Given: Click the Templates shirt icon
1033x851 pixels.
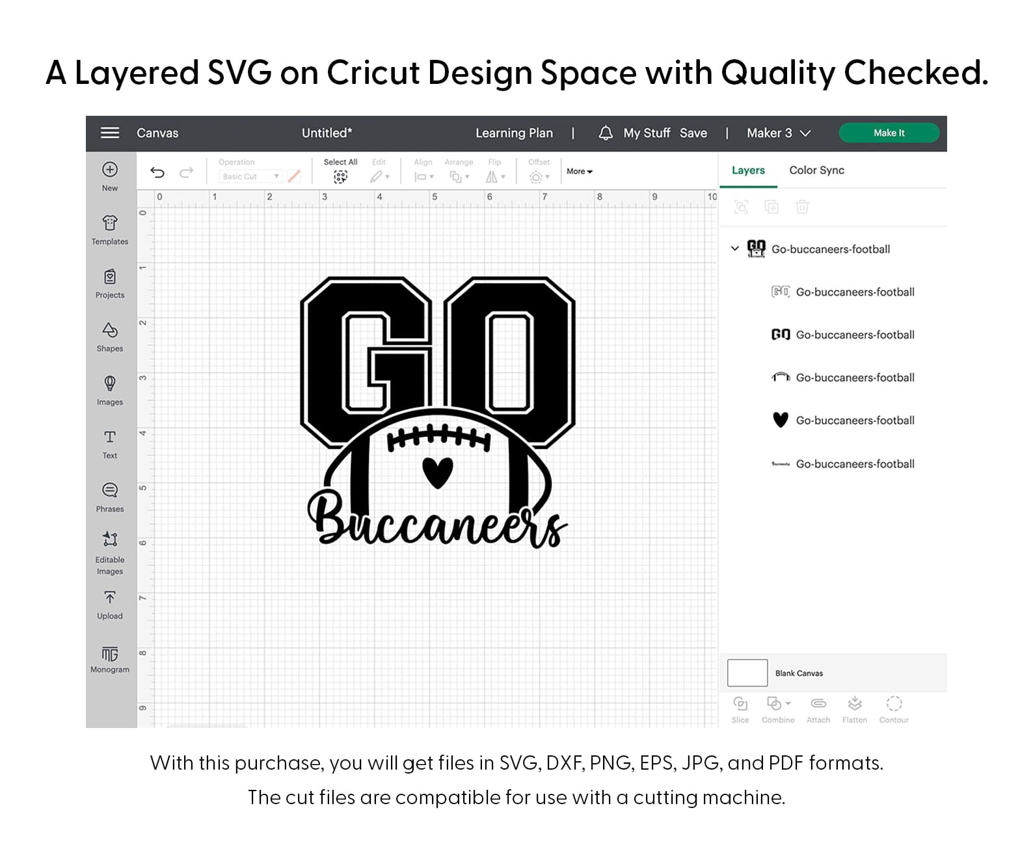Looking at the screenshot, I should click(110, 224).
